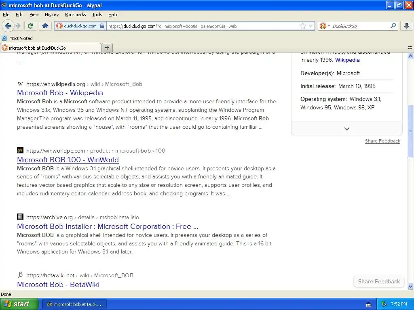Open the File menu
The image size is (414, 310).
(6, 15)
